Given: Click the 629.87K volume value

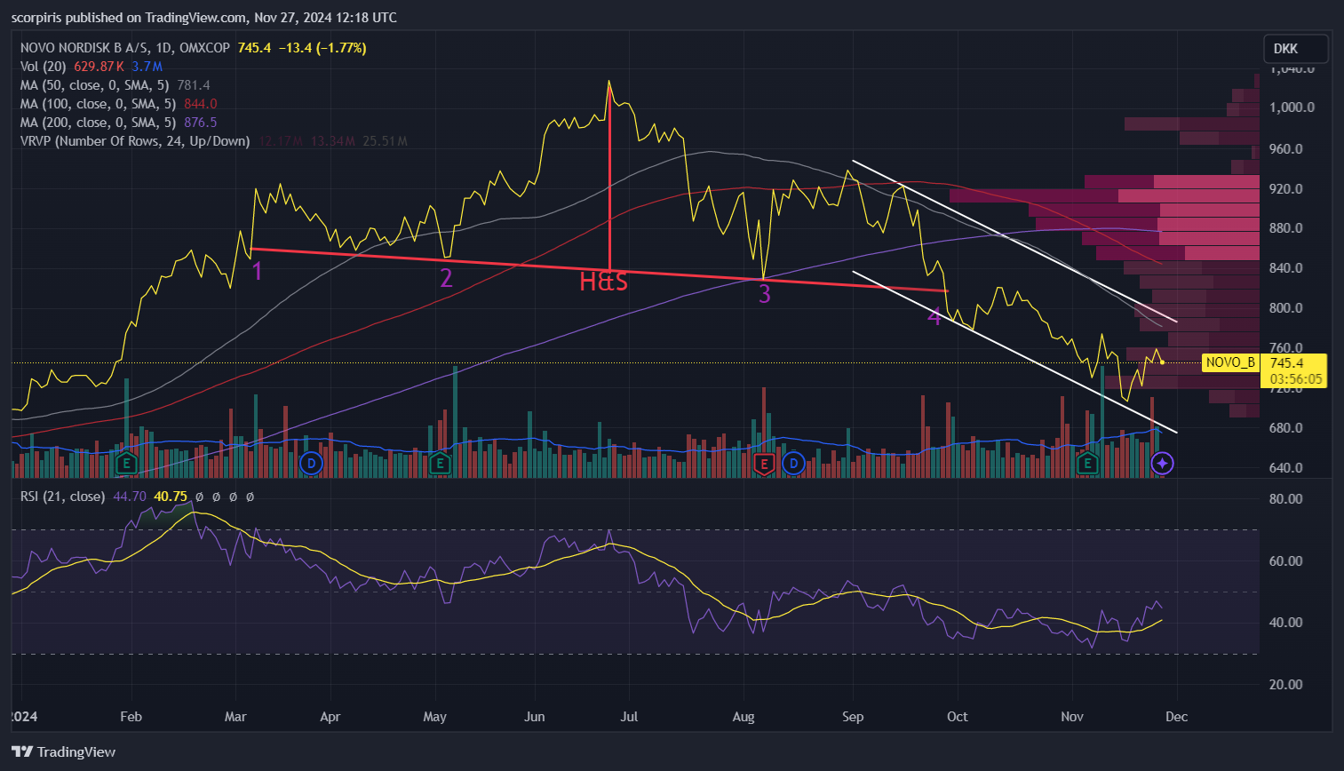Looking at the screenshot, I should point(99,67).
